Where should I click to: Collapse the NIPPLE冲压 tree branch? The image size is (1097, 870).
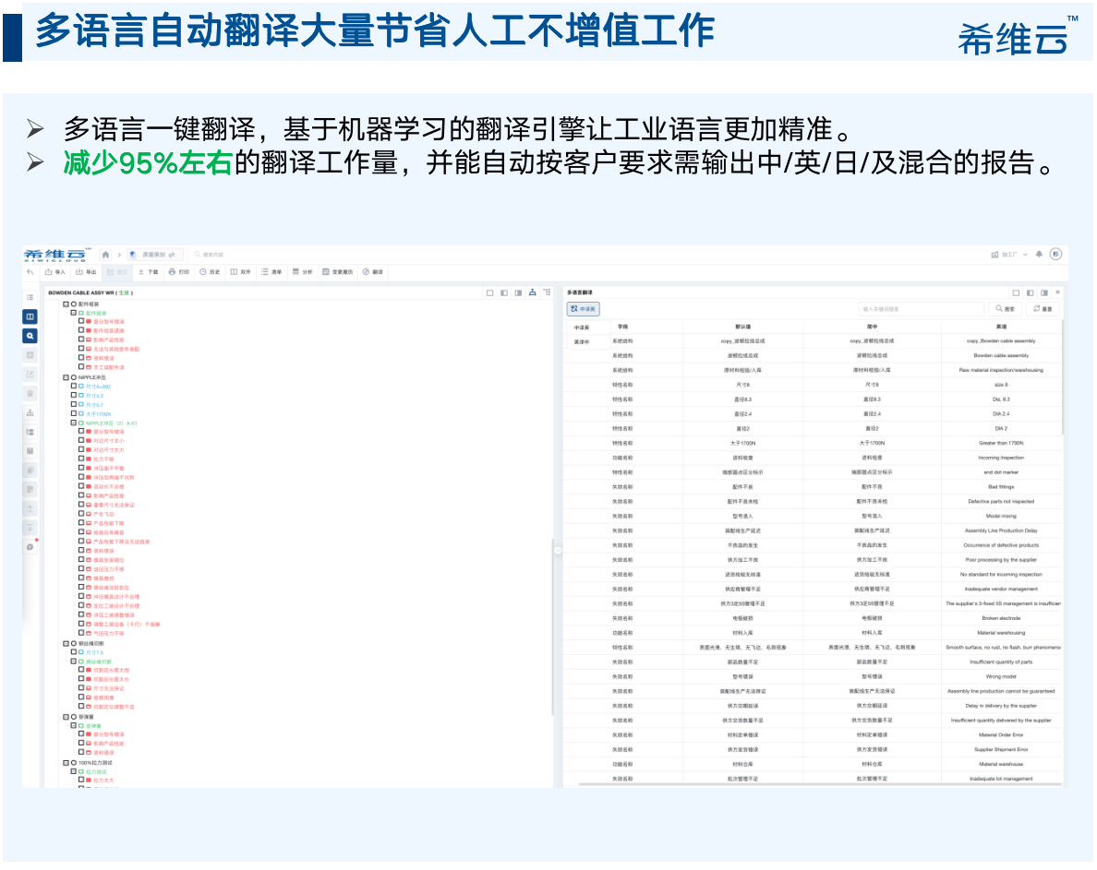(65, 376)
